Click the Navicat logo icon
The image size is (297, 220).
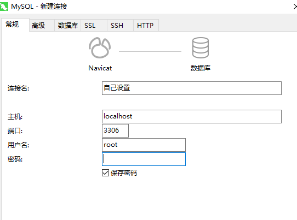[x=100, y=47]
